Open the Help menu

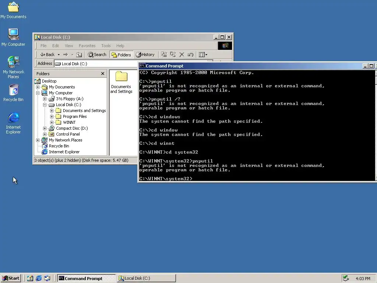point(120,46)
